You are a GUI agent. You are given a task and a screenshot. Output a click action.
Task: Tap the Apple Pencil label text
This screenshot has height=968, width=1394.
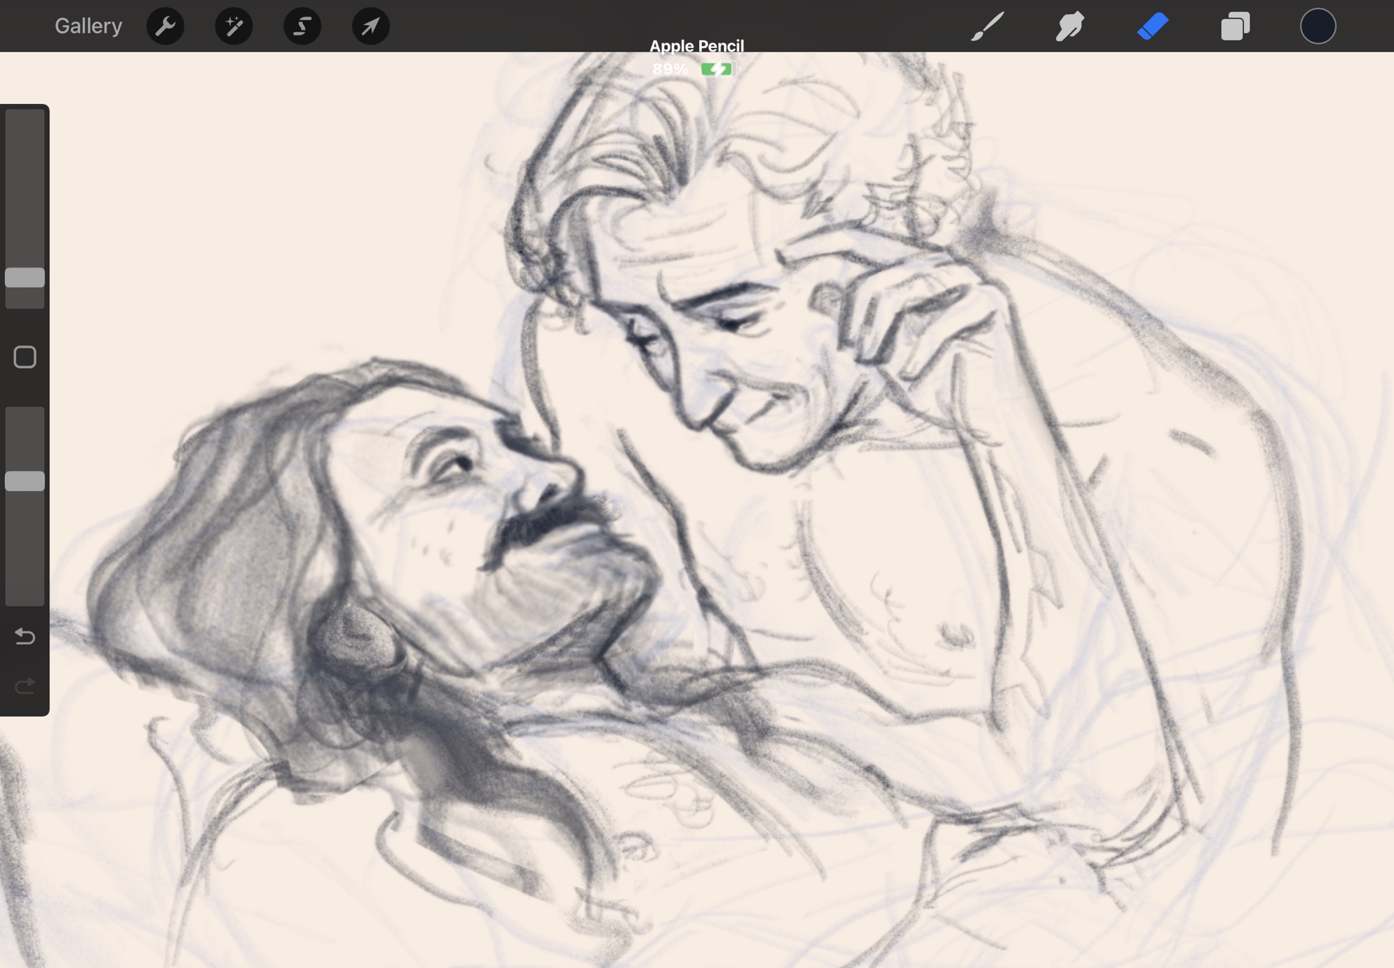(x=696, y=46)
